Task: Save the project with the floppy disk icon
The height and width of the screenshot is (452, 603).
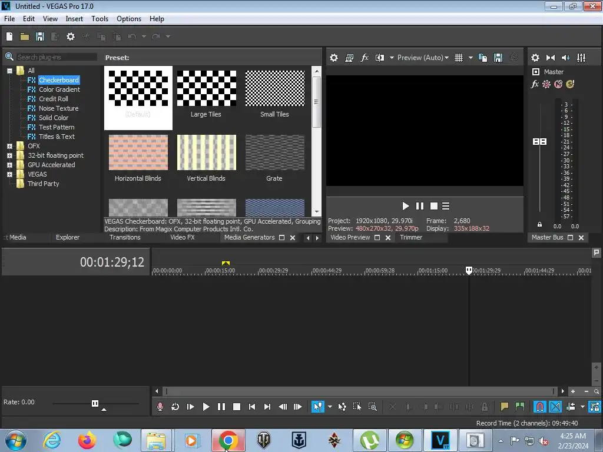Action: (39, 36)
